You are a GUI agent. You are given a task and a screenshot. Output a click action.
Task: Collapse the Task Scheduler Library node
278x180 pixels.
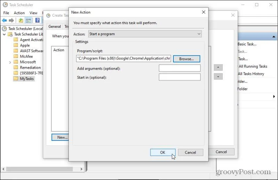[x=4, y=34]
